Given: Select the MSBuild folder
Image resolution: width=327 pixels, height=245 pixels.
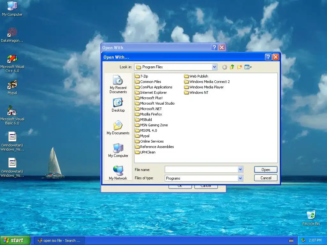Looking at the screenshot, I should click(143, 120).
